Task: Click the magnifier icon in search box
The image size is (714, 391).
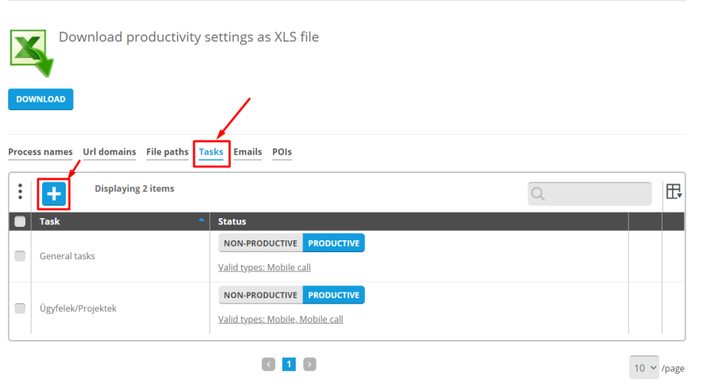Action: (x=539, y=194)
